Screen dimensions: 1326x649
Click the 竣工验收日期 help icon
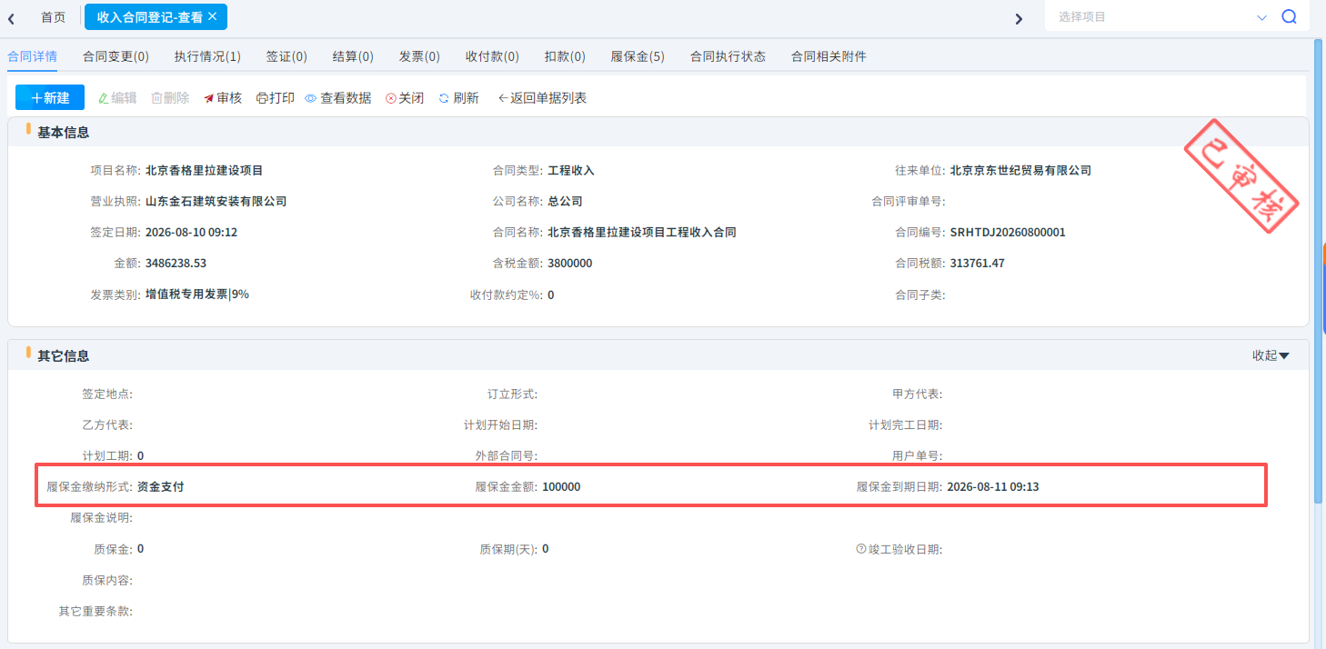pyautogui.click(x=860, y=549)
